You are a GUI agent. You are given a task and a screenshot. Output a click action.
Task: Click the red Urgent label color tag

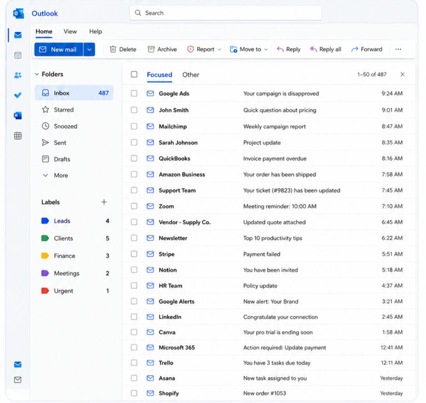pos(45,291)
